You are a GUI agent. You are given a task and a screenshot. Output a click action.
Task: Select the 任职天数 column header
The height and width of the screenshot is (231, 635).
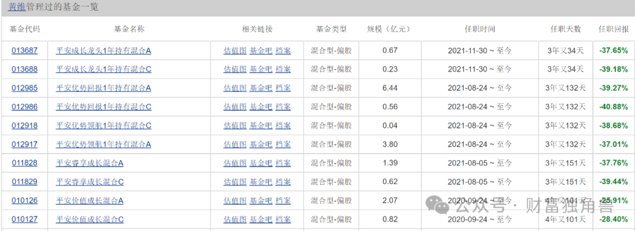coord(566,29)
